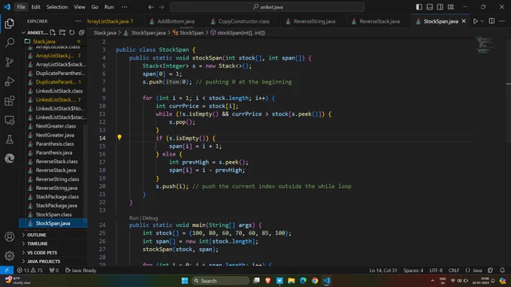The height and width of the screenshot is (287, 511).
Task: Open the Selection menu
Action: [x=57, y=7]
